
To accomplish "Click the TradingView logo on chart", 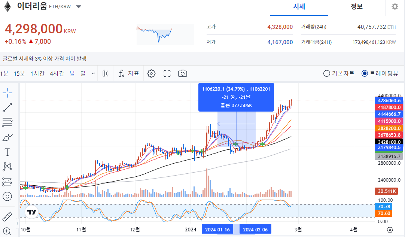I will 32,212.
